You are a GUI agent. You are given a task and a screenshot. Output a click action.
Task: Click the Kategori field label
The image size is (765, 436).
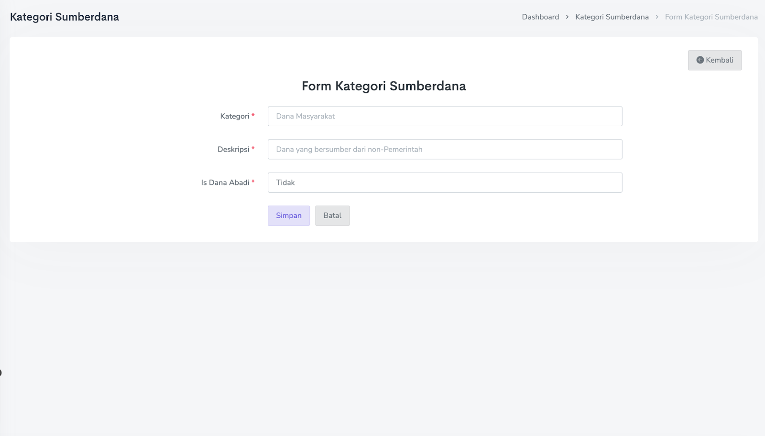pos(234,116)
